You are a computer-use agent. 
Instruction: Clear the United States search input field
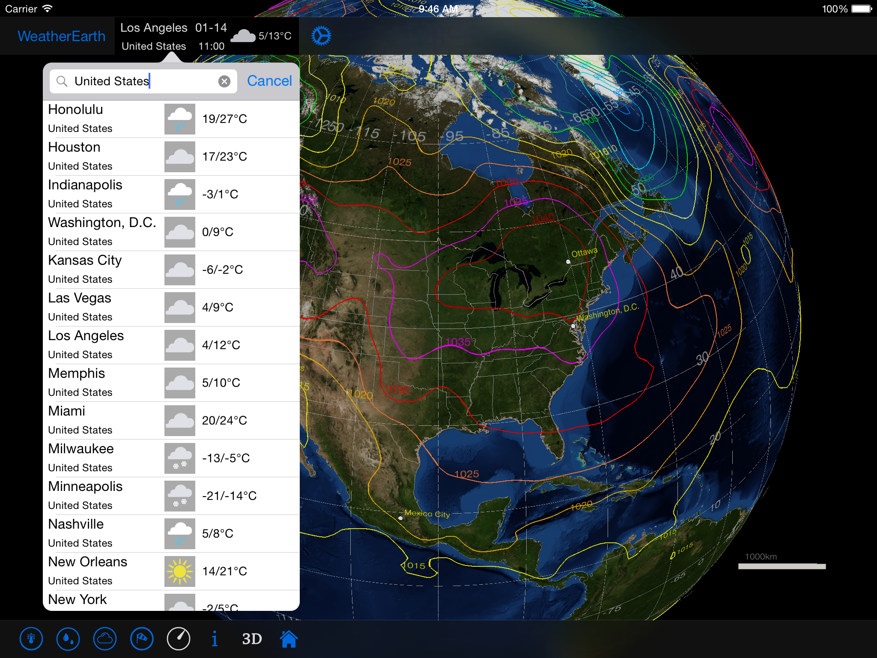pos(224,81)
